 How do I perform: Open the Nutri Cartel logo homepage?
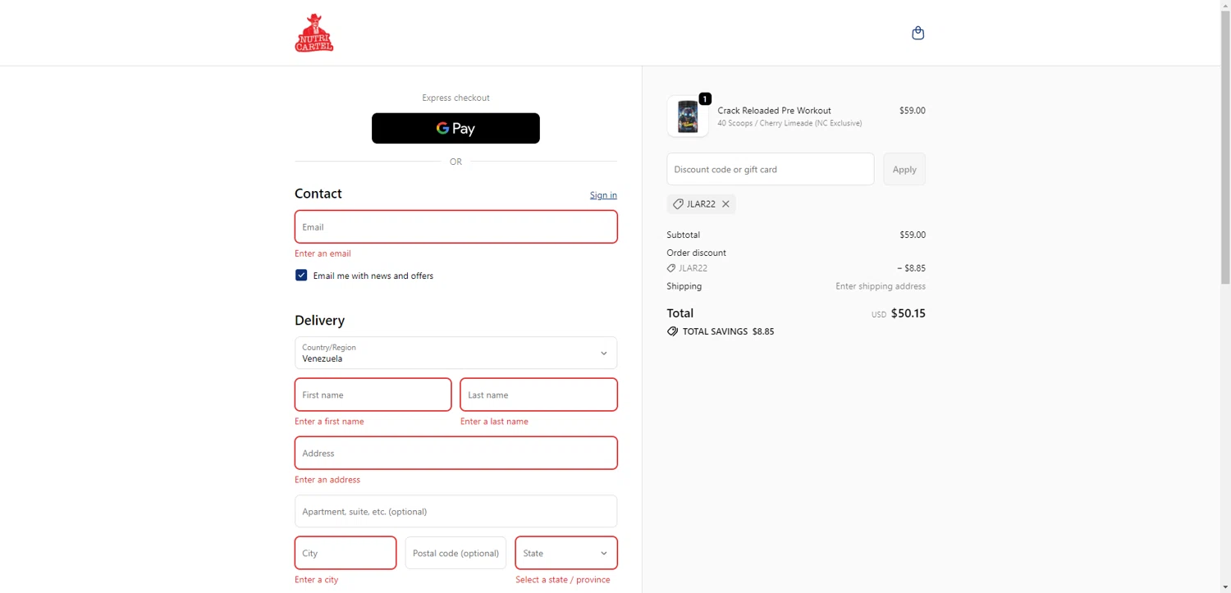click(314, 33)
